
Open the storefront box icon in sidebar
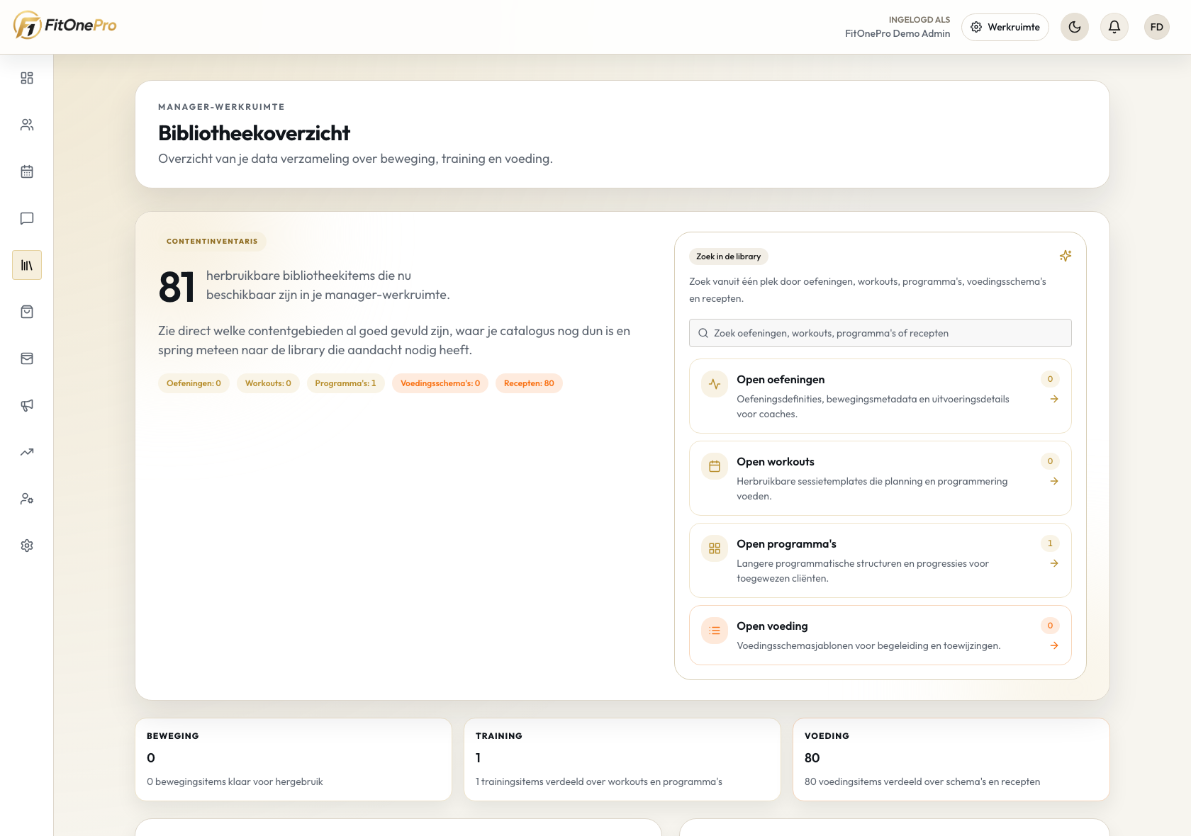[x=27, y=358]
